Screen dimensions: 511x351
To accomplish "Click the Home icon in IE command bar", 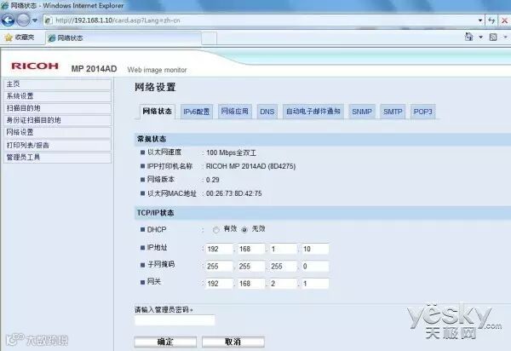I will (x=469, y=37).
